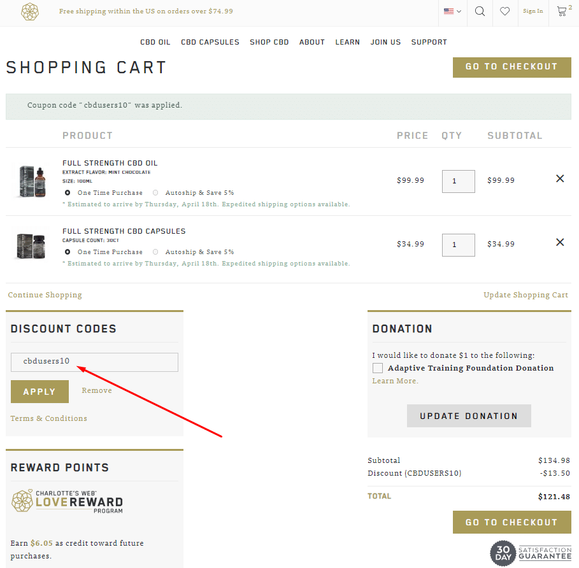Click the SHOPPING CART heading

pyautogui.click(x=86, y=67)
